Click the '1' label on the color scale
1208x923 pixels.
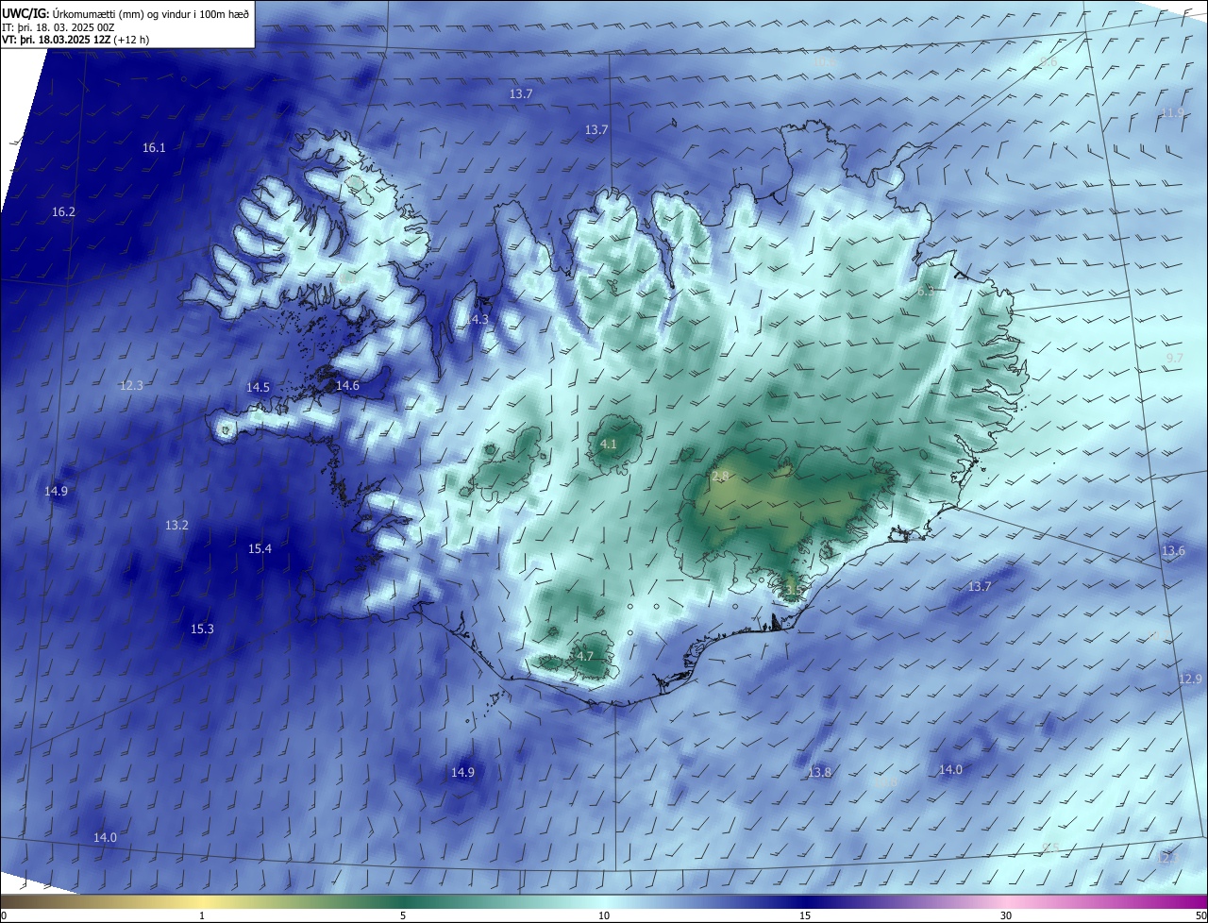pos(202,915)
